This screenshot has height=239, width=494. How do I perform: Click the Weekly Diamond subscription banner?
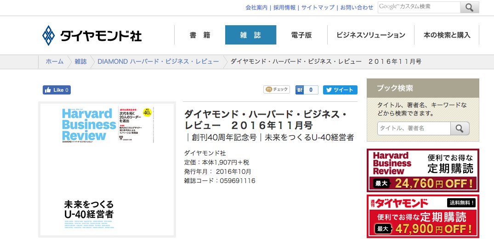[x=423, y=217]
